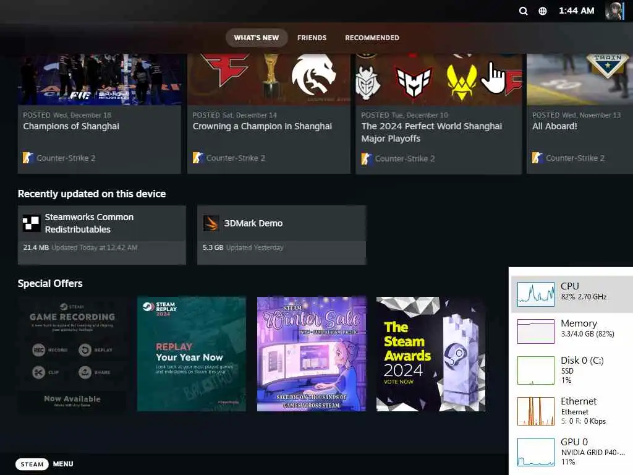Viewport: 633px width, 475px height.
Task: Switch to the Recommended tab
Action: [x=372, y=38]
